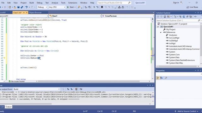Open the Extensions menu
Image resolution: width=202 pixels, height=113 pixels.
pyautogui.click(x=73, y=3)
